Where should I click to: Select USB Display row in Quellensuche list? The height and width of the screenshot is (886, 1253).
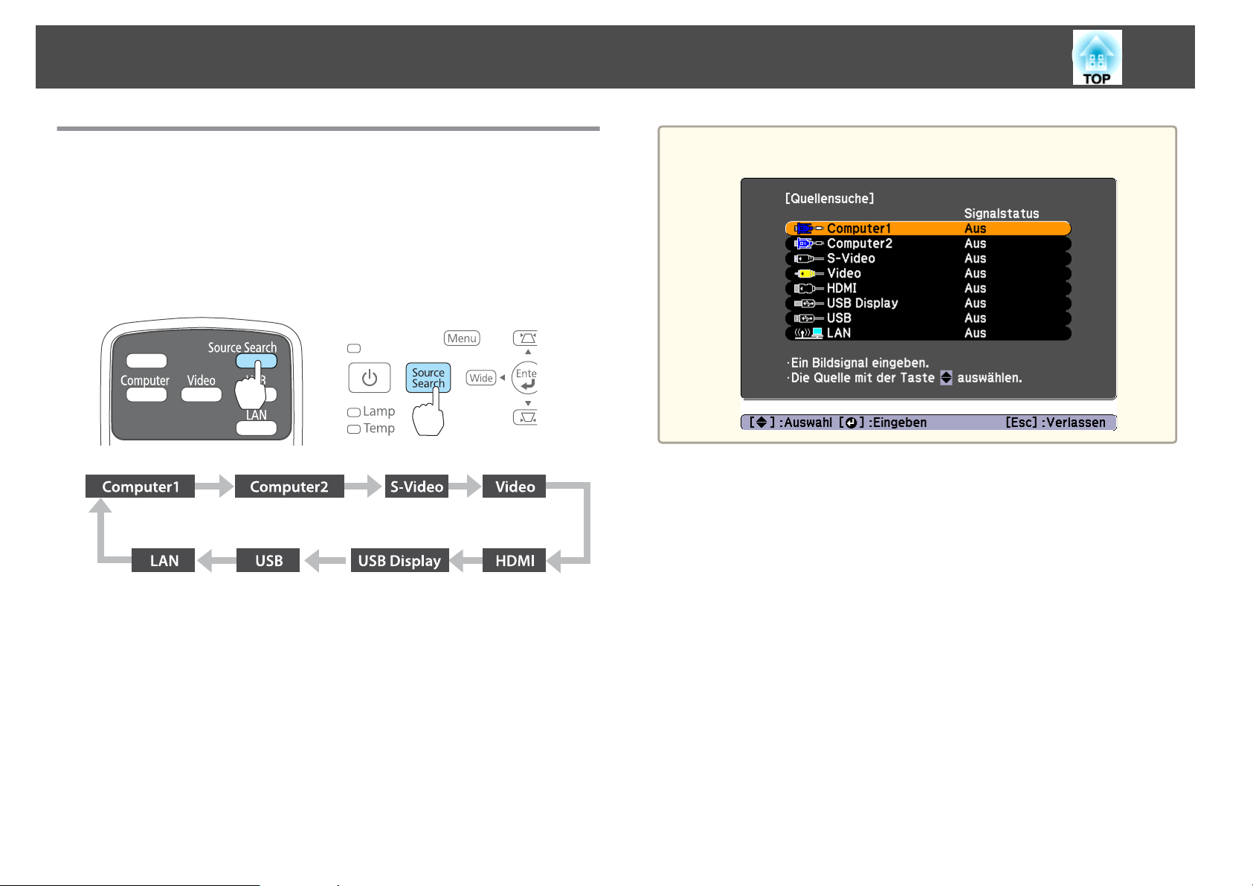click(928, 303)
